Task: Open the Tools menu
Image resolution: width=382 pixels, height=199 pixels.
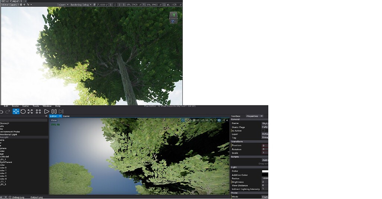Action: 36,106
